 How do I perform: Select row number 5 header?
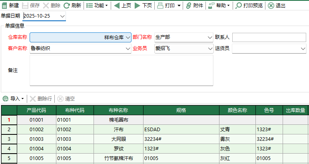pos(9,158)
